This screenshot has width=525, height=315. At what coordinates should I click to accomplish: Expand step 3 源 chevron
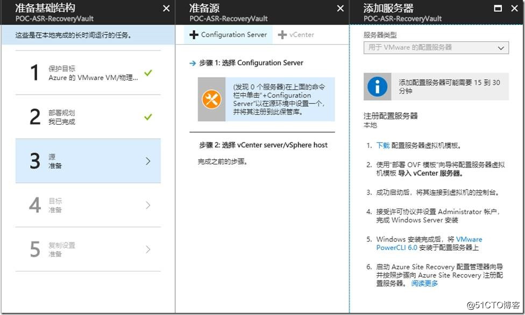point(148,161)
